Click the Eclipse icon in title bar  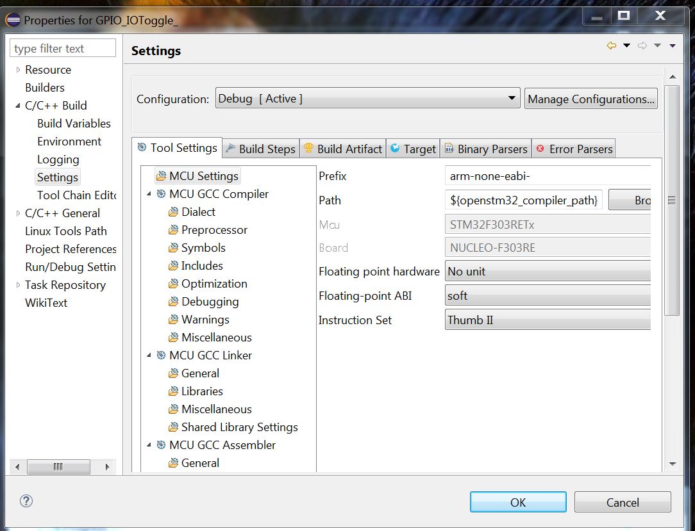tap(13, 20)
